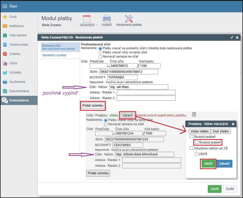Select 'Platby vracať vždy na tento účet' top option
The height and width of the screenshot is (198, 243).
coord(100,52)
